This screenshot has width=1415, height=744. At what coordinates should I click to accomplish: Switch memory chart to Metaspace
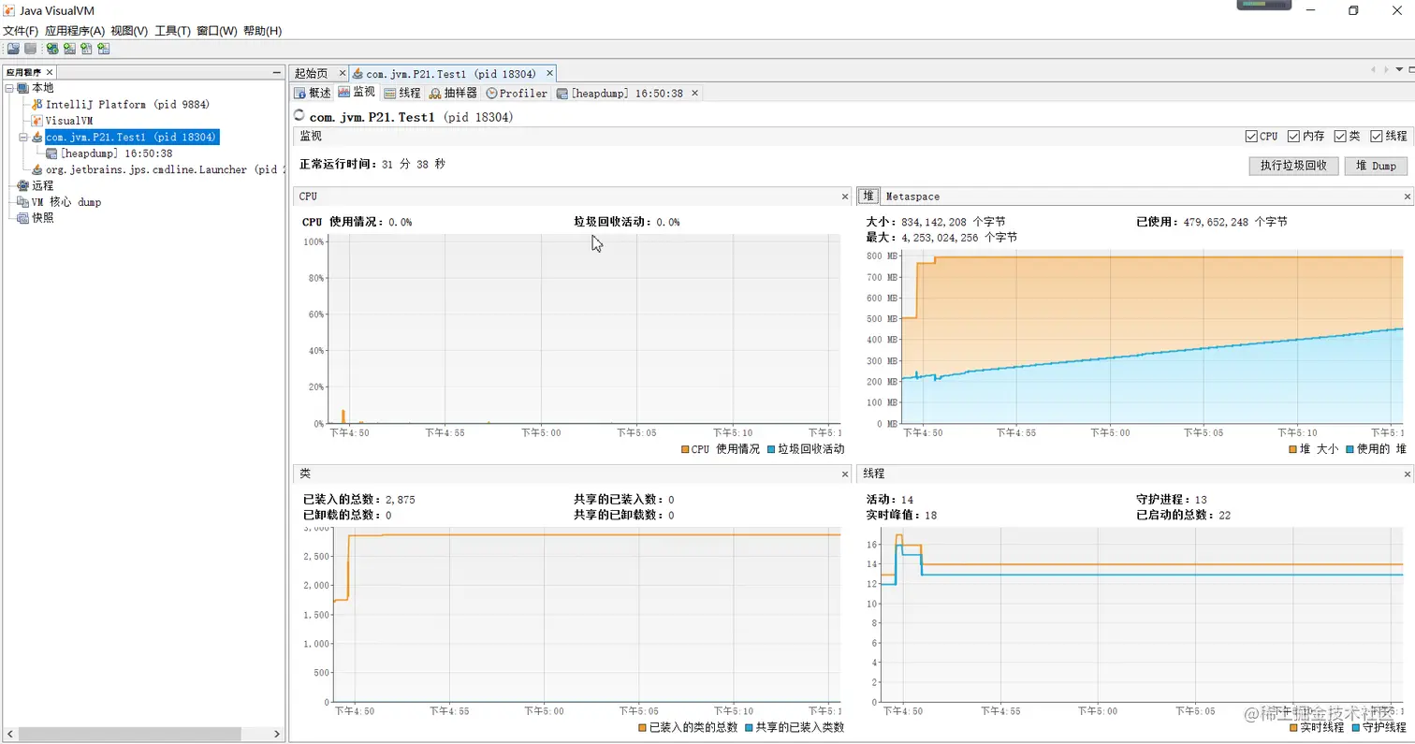tap(912, 197)
